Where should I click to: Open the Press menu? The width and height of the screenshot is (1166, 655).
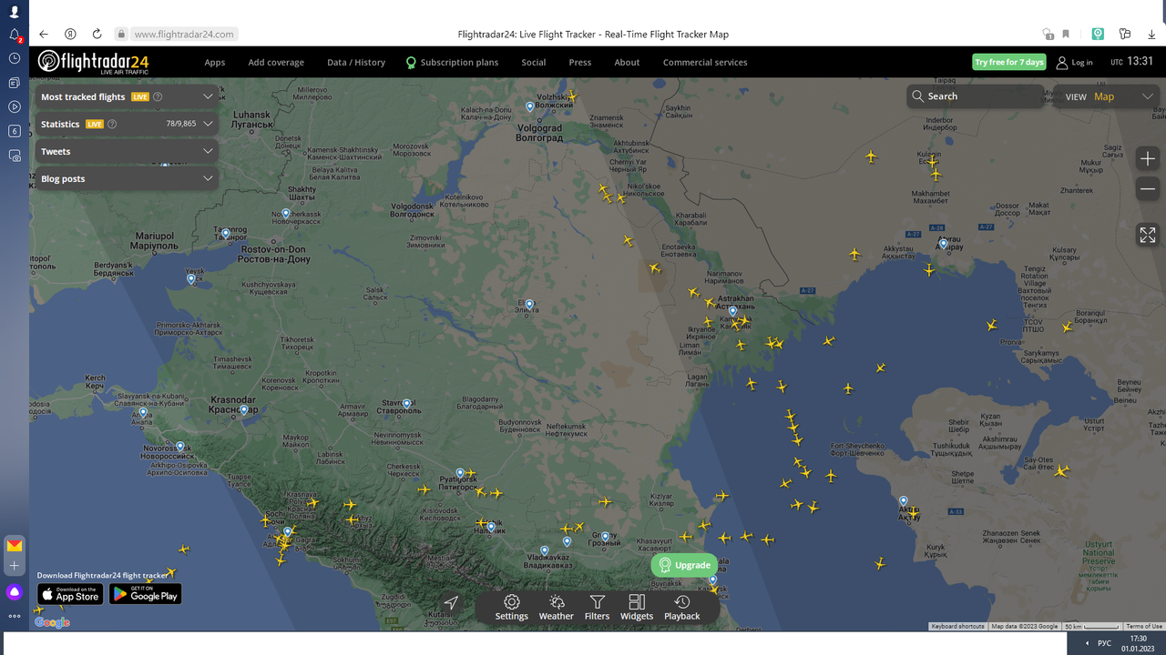[x=580, y=63]
